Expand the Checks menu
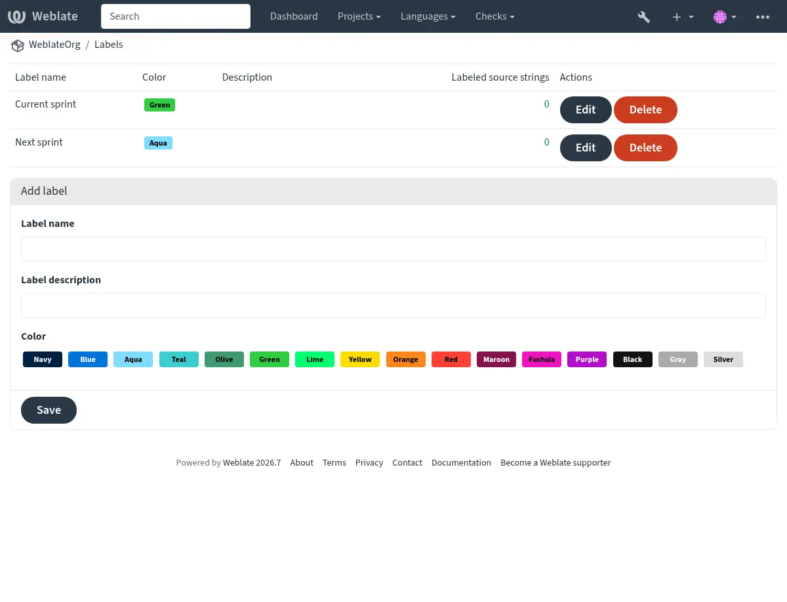The width and height of the screenshot is (787, 602). click(495, 16)
